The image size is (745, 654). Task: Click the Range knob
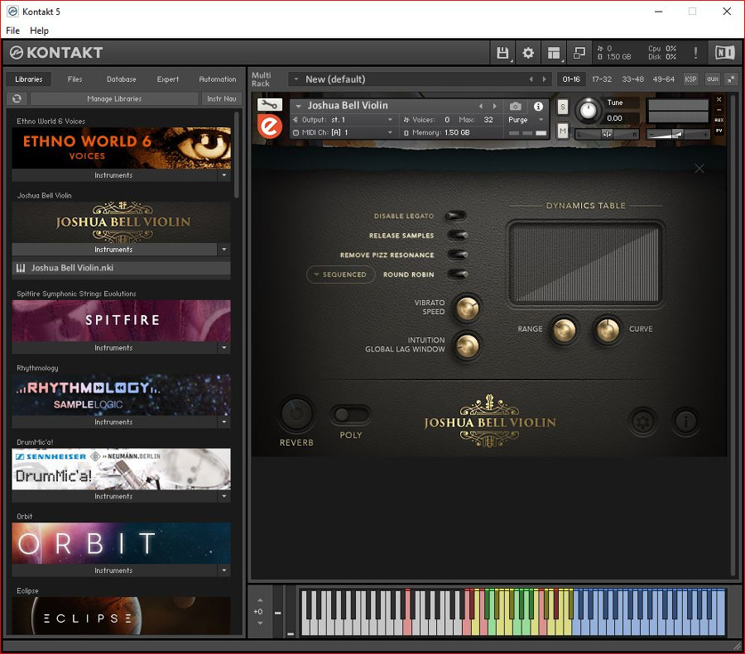point(564,329)
